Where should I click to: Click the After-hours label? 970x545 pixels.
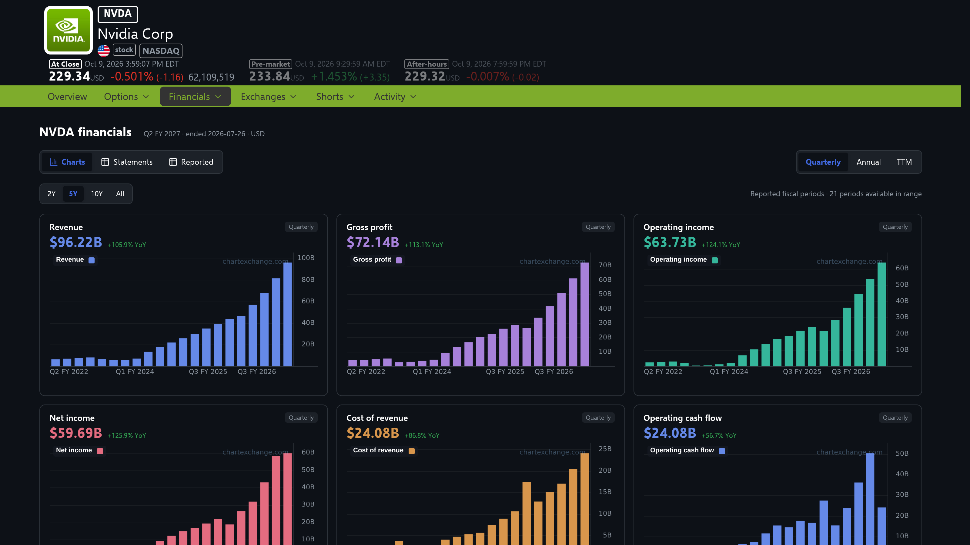[426, 64]
